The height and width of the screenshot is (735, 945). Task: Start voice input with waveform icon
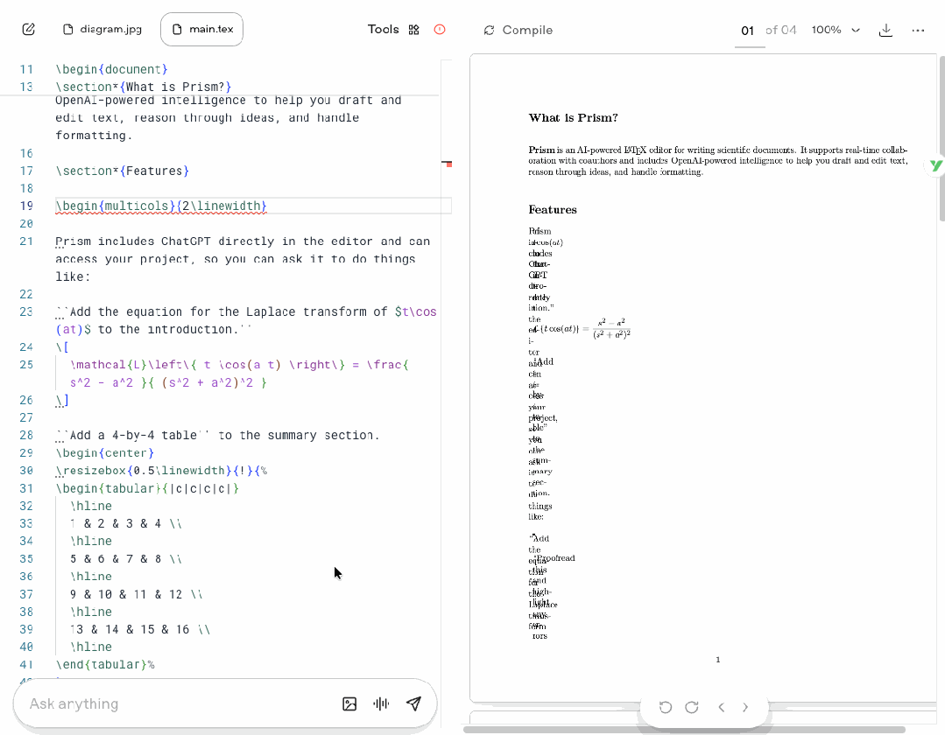click(x=381, y=703)
